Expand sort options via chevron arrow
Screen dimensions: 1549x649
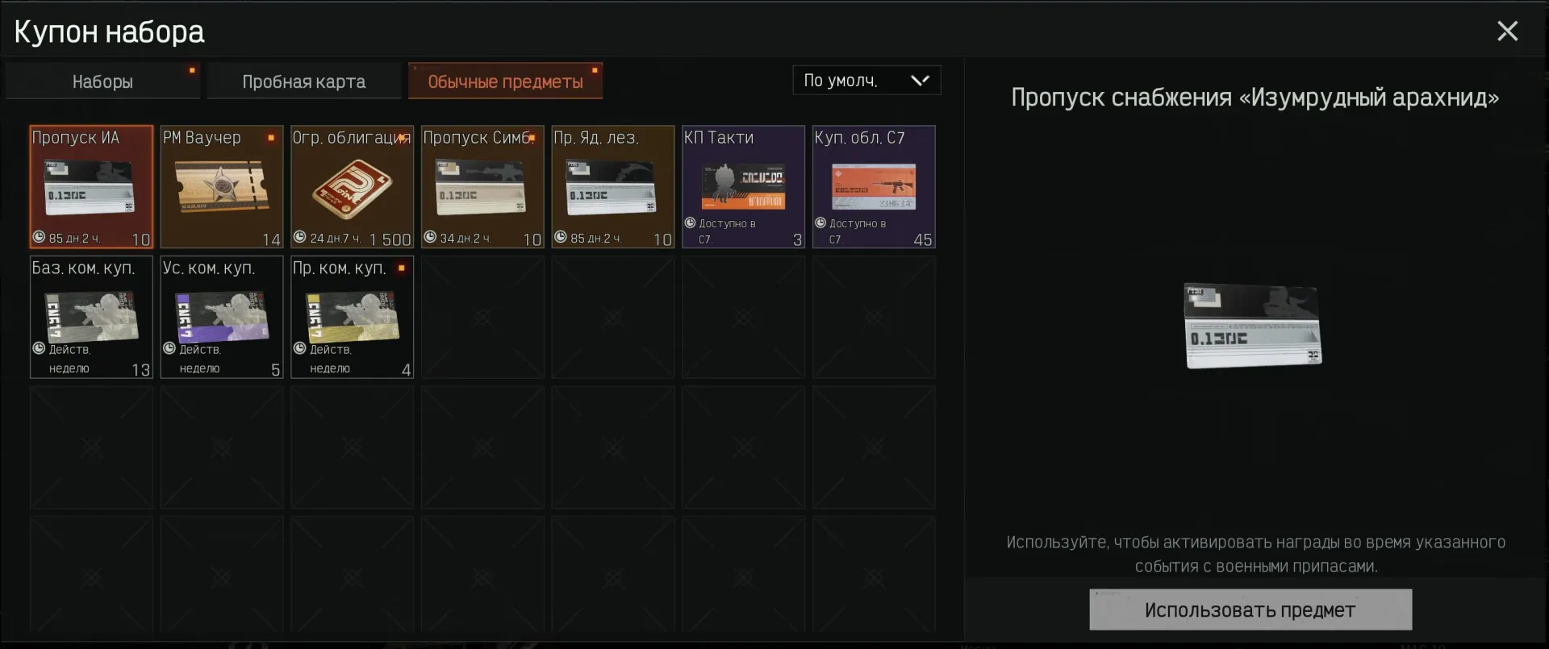coord(920,81)
